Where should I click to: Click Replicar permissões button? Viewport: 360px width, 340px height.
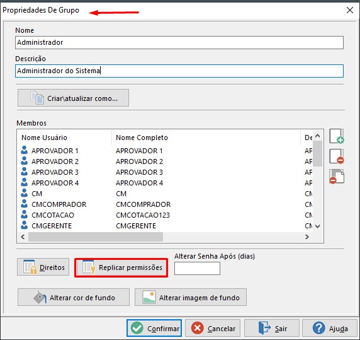point(121,267)
